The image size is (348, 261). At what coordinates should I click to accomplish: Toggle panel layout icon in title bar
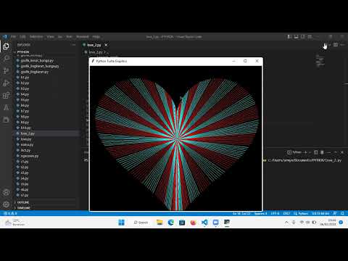click(x=296, y=37)
